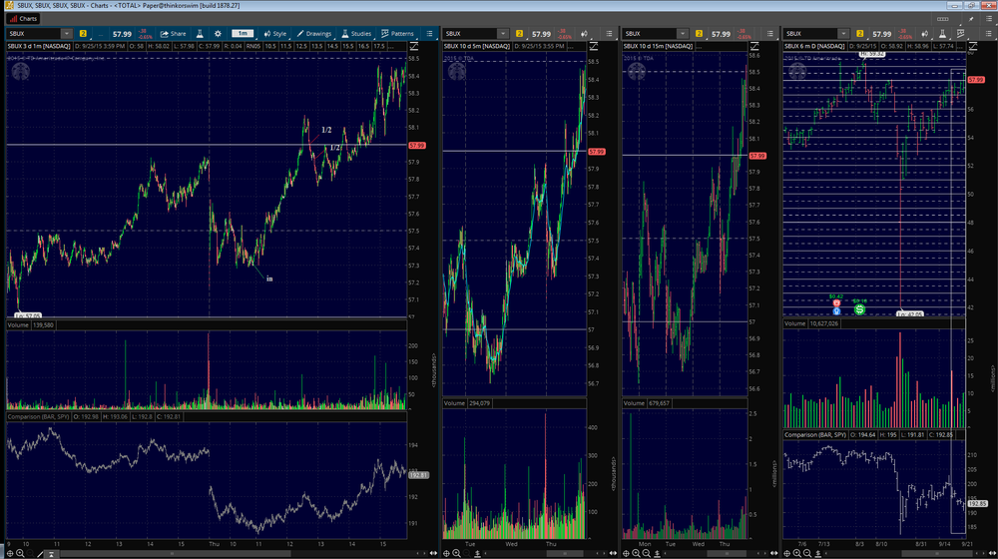This screenshot has height=559, width=998.
Task: Open symbol dropdown in the 15m chart
Action: tap(683, 34)
